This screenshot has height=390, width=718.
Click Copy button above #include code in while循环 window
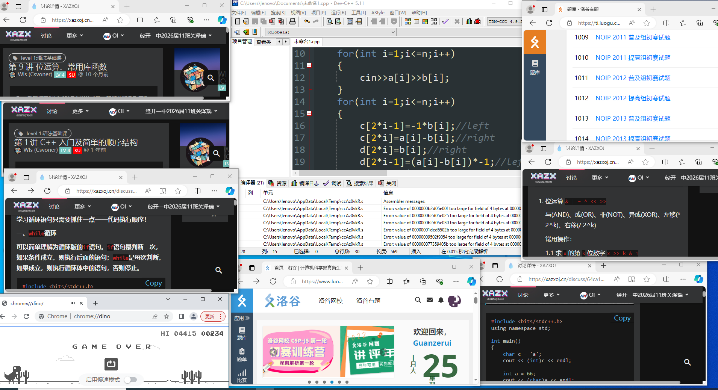[153, 283]
